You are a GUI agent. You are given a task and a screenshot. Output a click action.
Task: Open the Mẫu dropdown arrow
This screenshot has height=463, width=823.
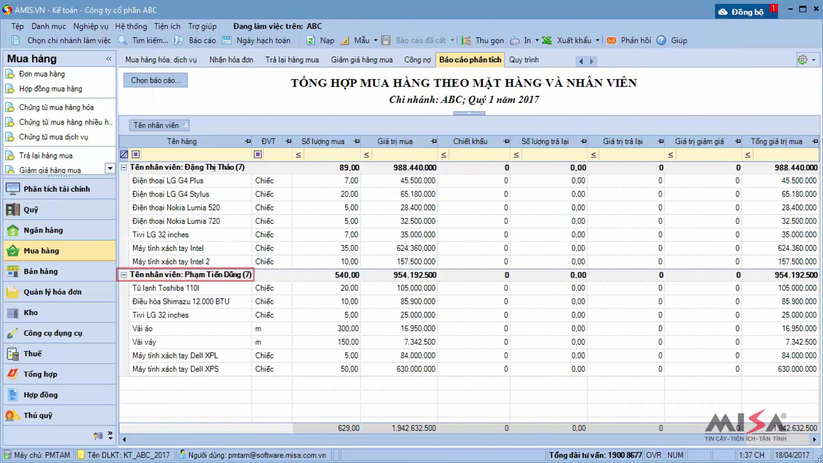(x=375, y=40)
